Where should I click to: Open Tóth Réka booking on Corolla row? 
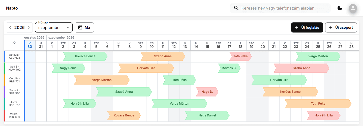[179, 80]
